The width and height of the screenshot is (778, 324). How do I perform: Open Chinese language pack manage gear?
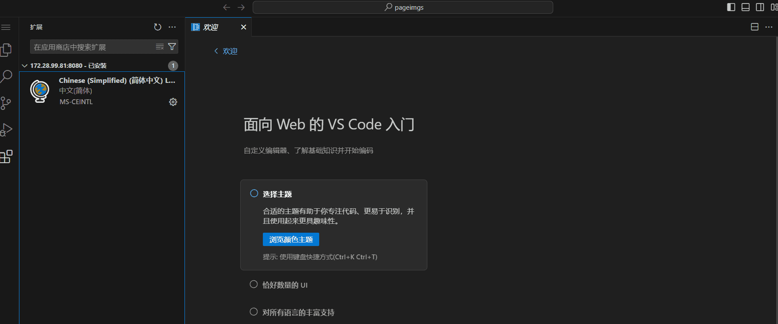[x=173, y=102]
